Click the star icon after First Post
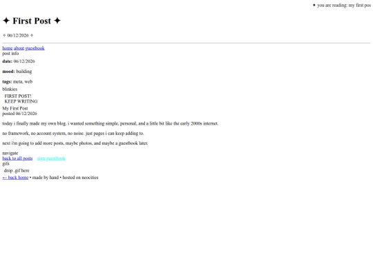This screenshot has height=279, width=373. [x=57, y=21]
